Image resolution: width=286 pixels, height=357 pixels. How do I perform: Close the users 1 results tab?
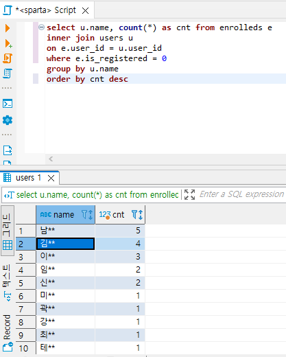click(51, 178)
